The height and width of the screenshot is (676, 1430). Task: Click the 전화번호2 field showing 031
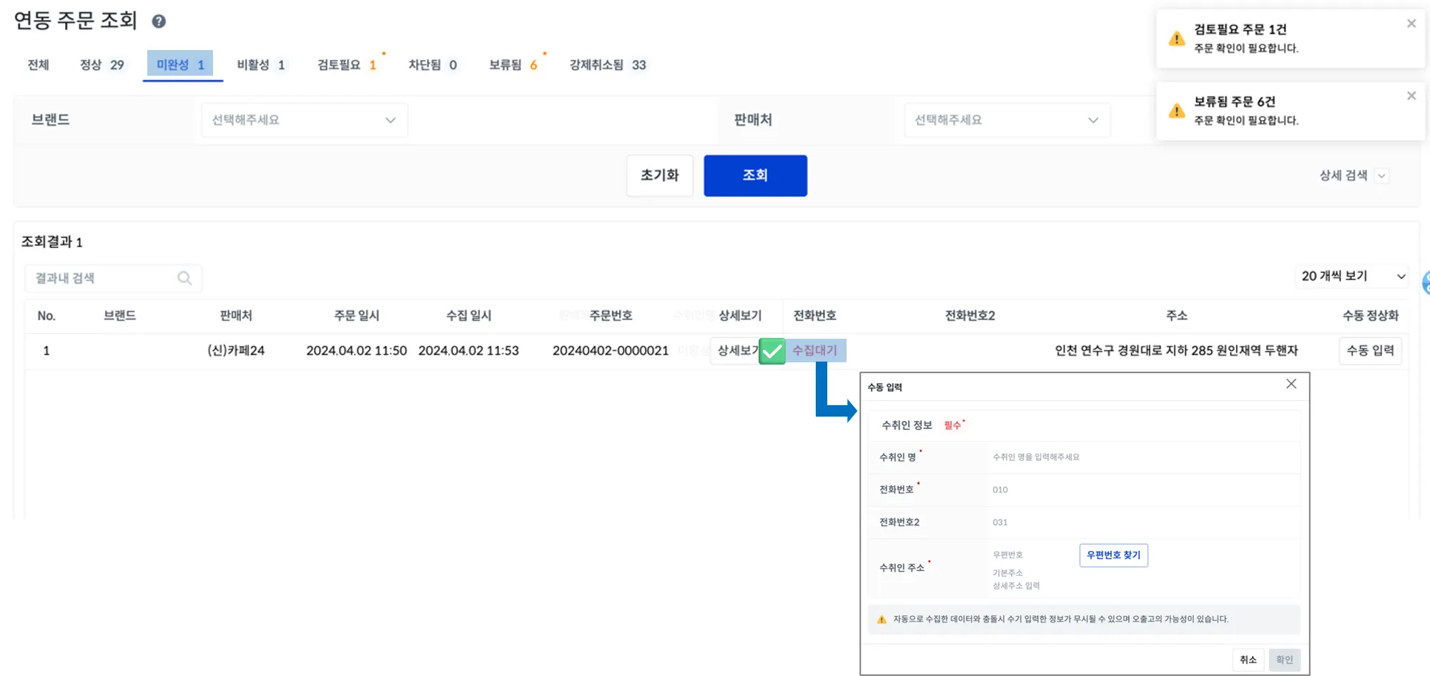coord(1143,522)
